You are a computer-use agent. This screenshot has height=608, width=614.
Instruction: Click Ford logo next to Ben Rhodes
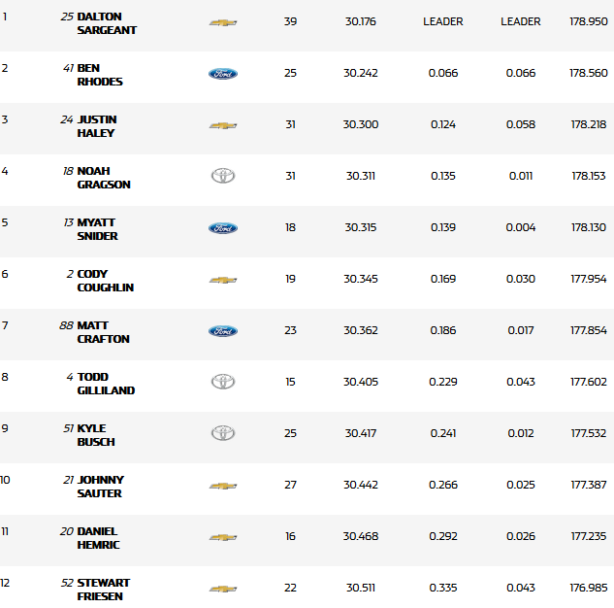click(x=223, y=74)
